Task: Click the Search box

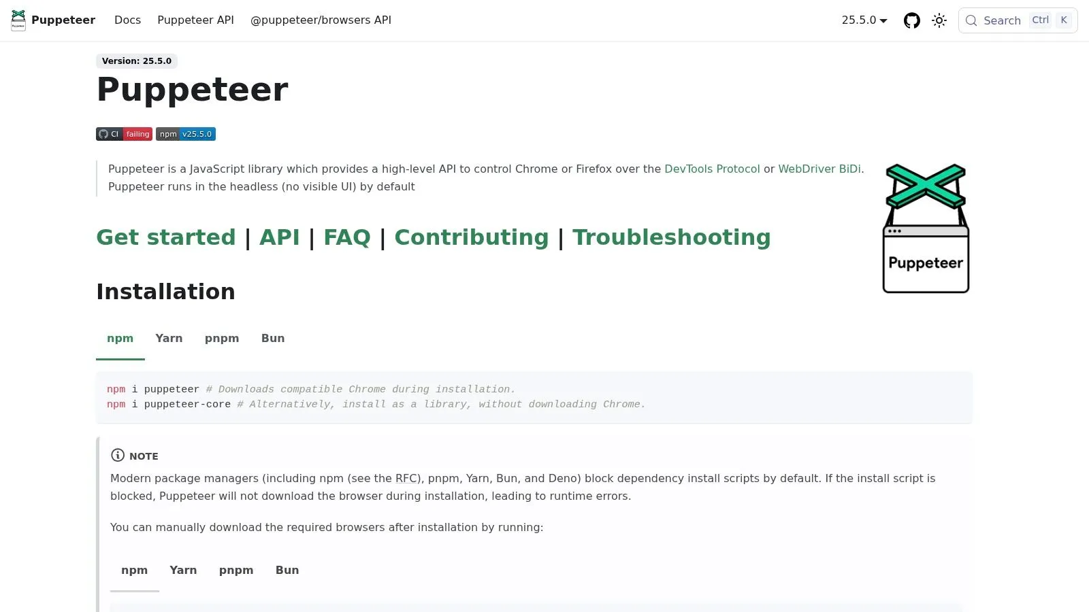Action: (x=1018, y=20)
